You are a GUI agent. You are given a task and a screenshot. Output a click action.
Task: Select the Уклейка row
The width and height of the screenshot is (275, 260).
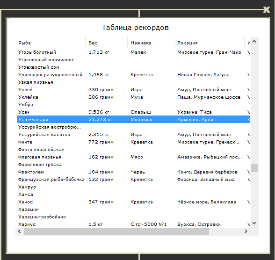tap(134, 97)
